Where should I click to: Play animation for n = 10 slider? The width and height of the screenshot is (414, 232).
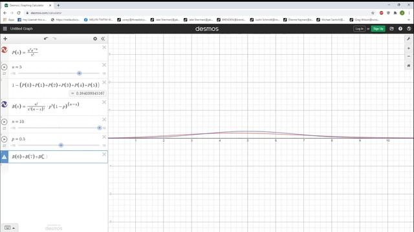(5, 122)
